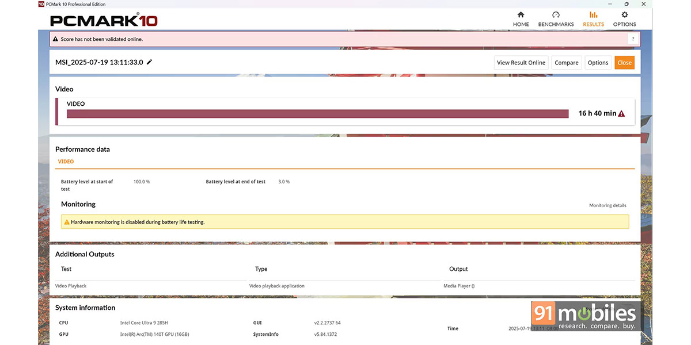Click the Test column header
The width and height of the screenshot is (691, 345).
66,269
